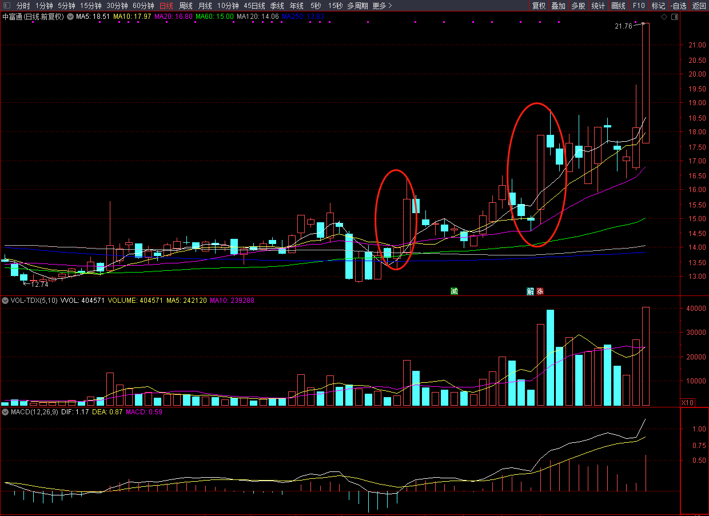
Task: Select the 5分钟 period tab
Action: (x=66, y=6)
